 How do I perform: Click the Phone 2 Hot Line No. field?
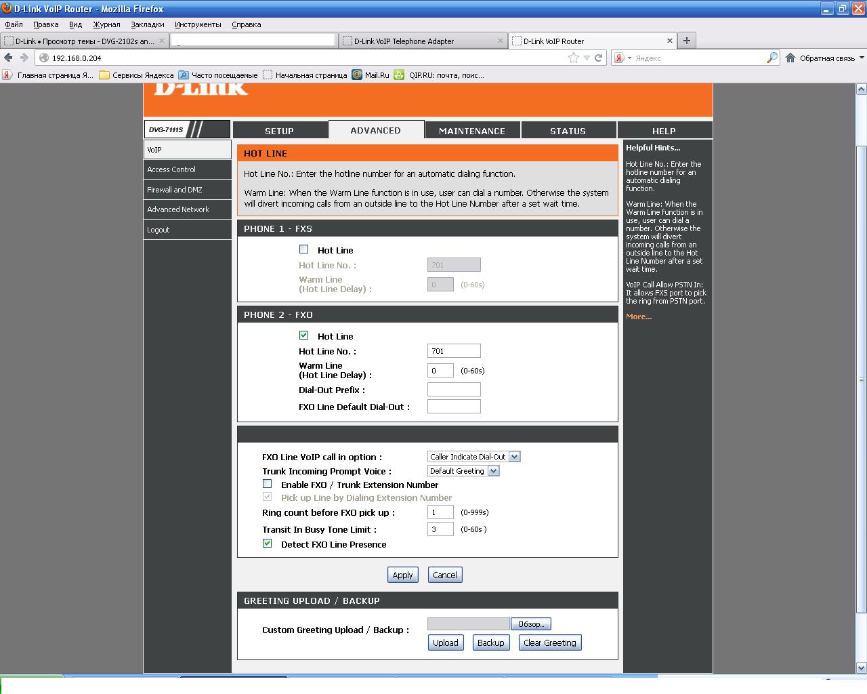click(454, 351)
